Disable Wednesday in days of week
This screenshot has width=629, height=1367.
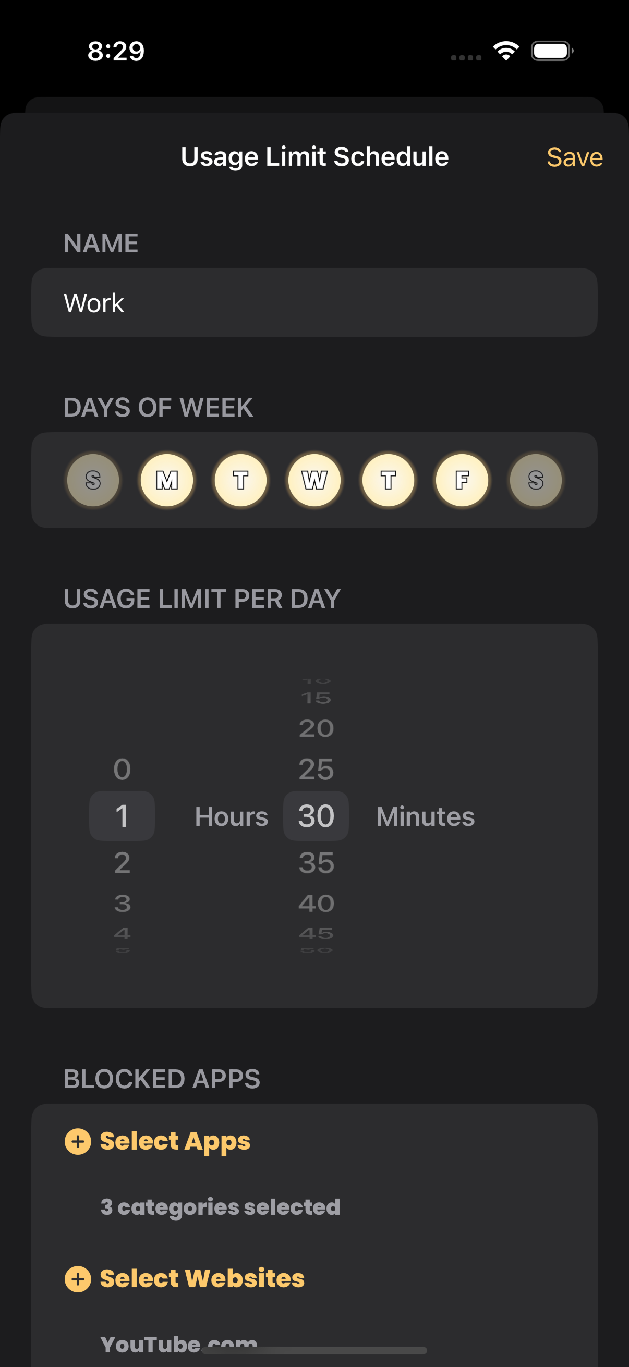point(314,480)
